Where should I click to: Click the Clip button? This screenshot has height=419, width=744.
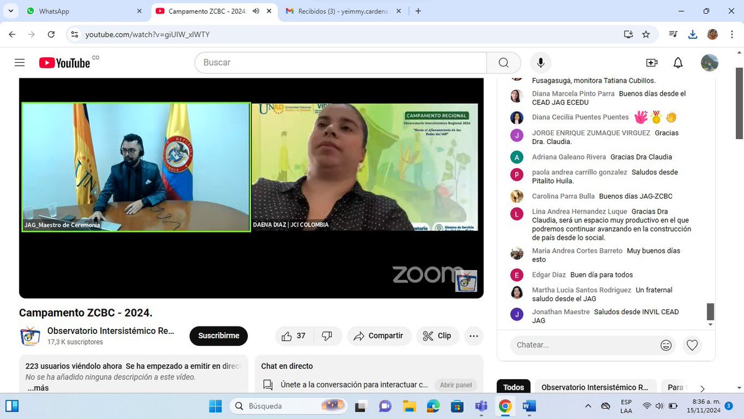pos(438,336)
